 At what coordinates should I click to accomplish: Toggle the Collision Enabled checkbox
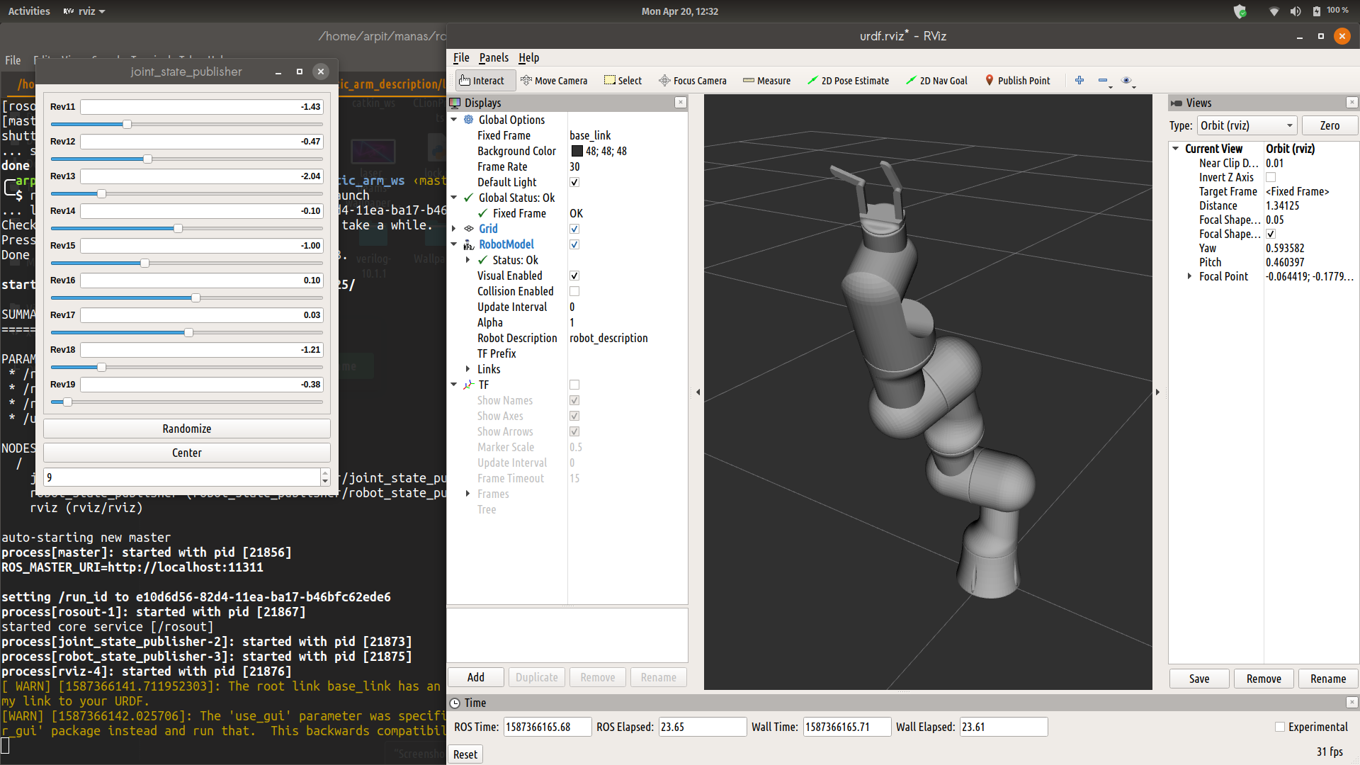(574, 291)
